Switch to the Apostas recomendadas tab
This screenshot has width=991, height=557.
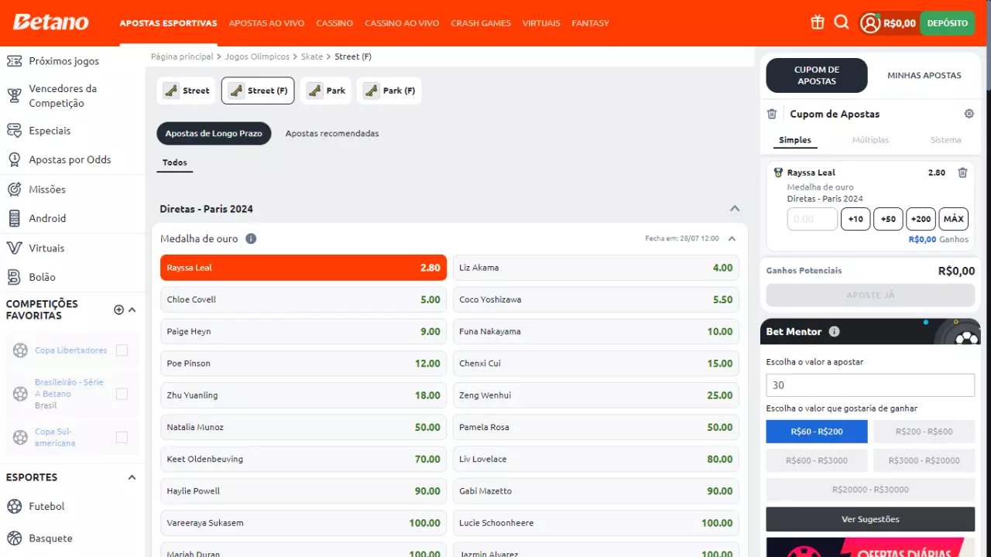(332, 133)
